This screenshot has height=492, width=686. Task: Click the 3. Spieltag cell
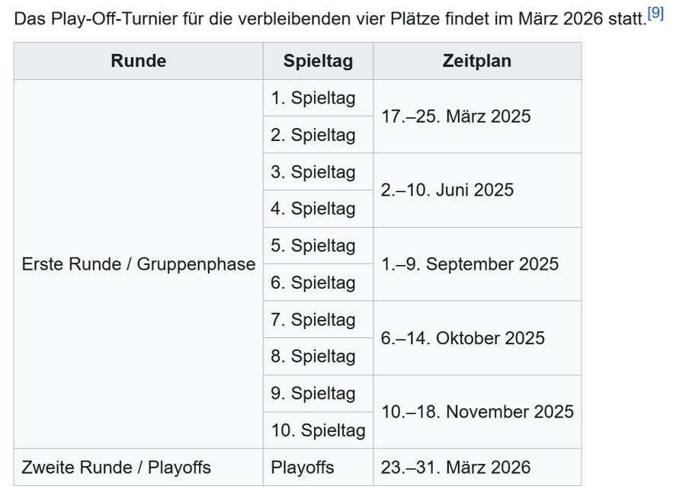(313, 172)
